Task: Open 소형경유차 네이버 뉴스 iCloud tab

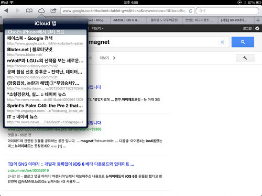Action: point(46,97)
